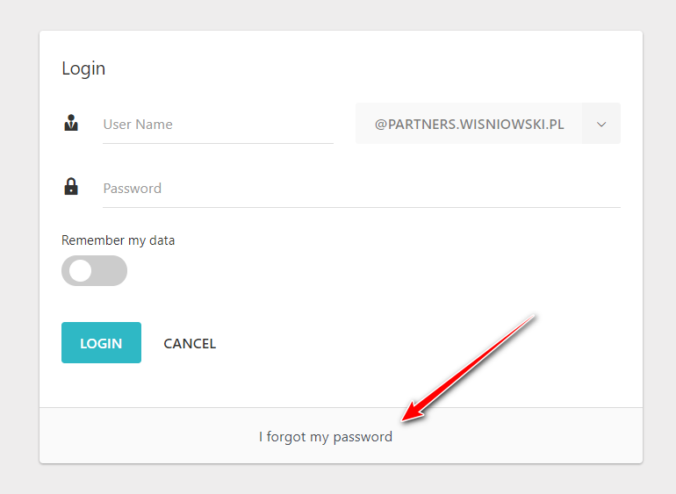
Task: Click the padlock icon beside Password
Action: tap(71, 187)
